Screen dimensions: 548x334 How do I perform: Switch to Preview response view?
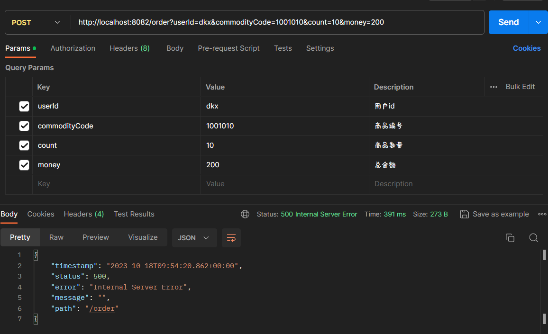click(96, 237)
